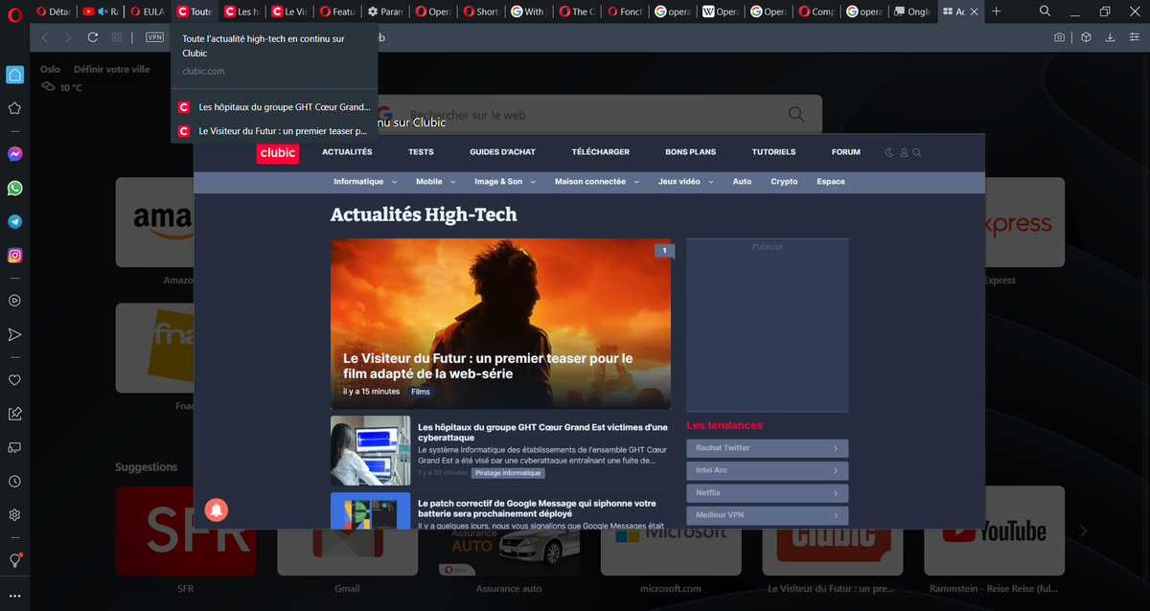Open the downloads arrow icon
1150x611 pixels.
(x=1110, y=37)
